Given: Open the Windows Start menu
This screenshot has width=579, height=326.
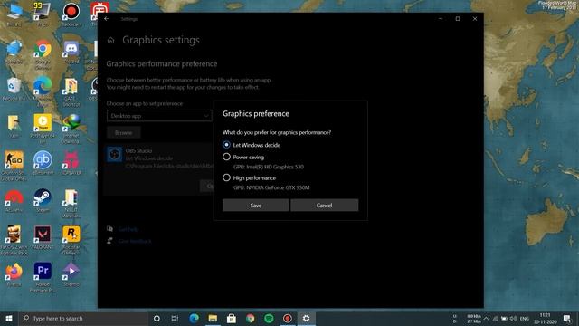Looking at the screenshot, I should click(9, 318).
